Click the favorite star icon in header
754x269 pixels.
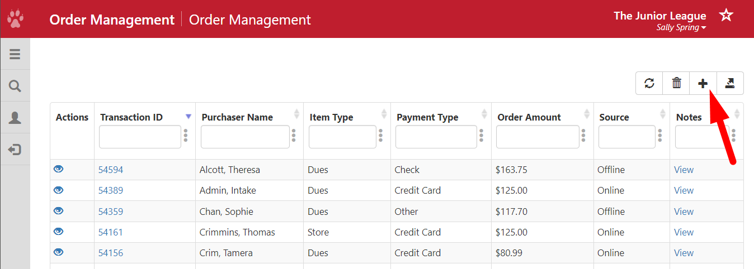click(x=726, y=15)
